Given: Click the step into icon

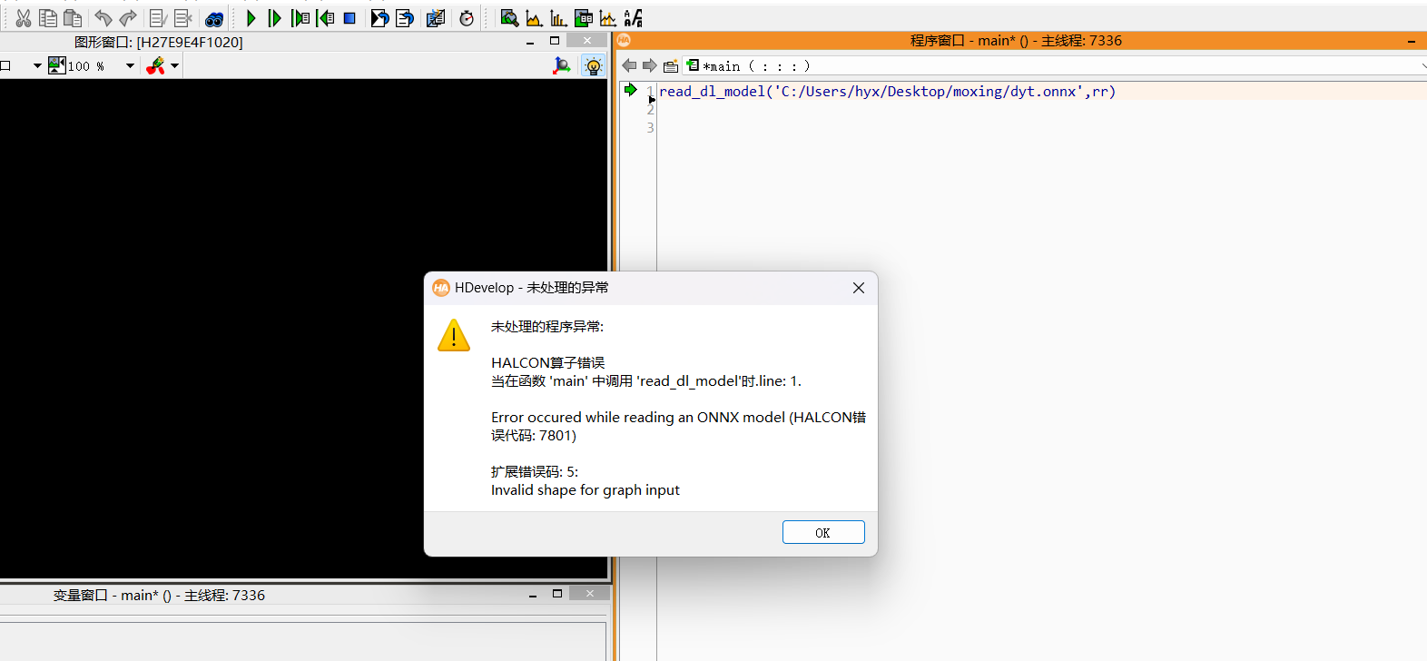Looking at the screenshot, I should 300,18.
